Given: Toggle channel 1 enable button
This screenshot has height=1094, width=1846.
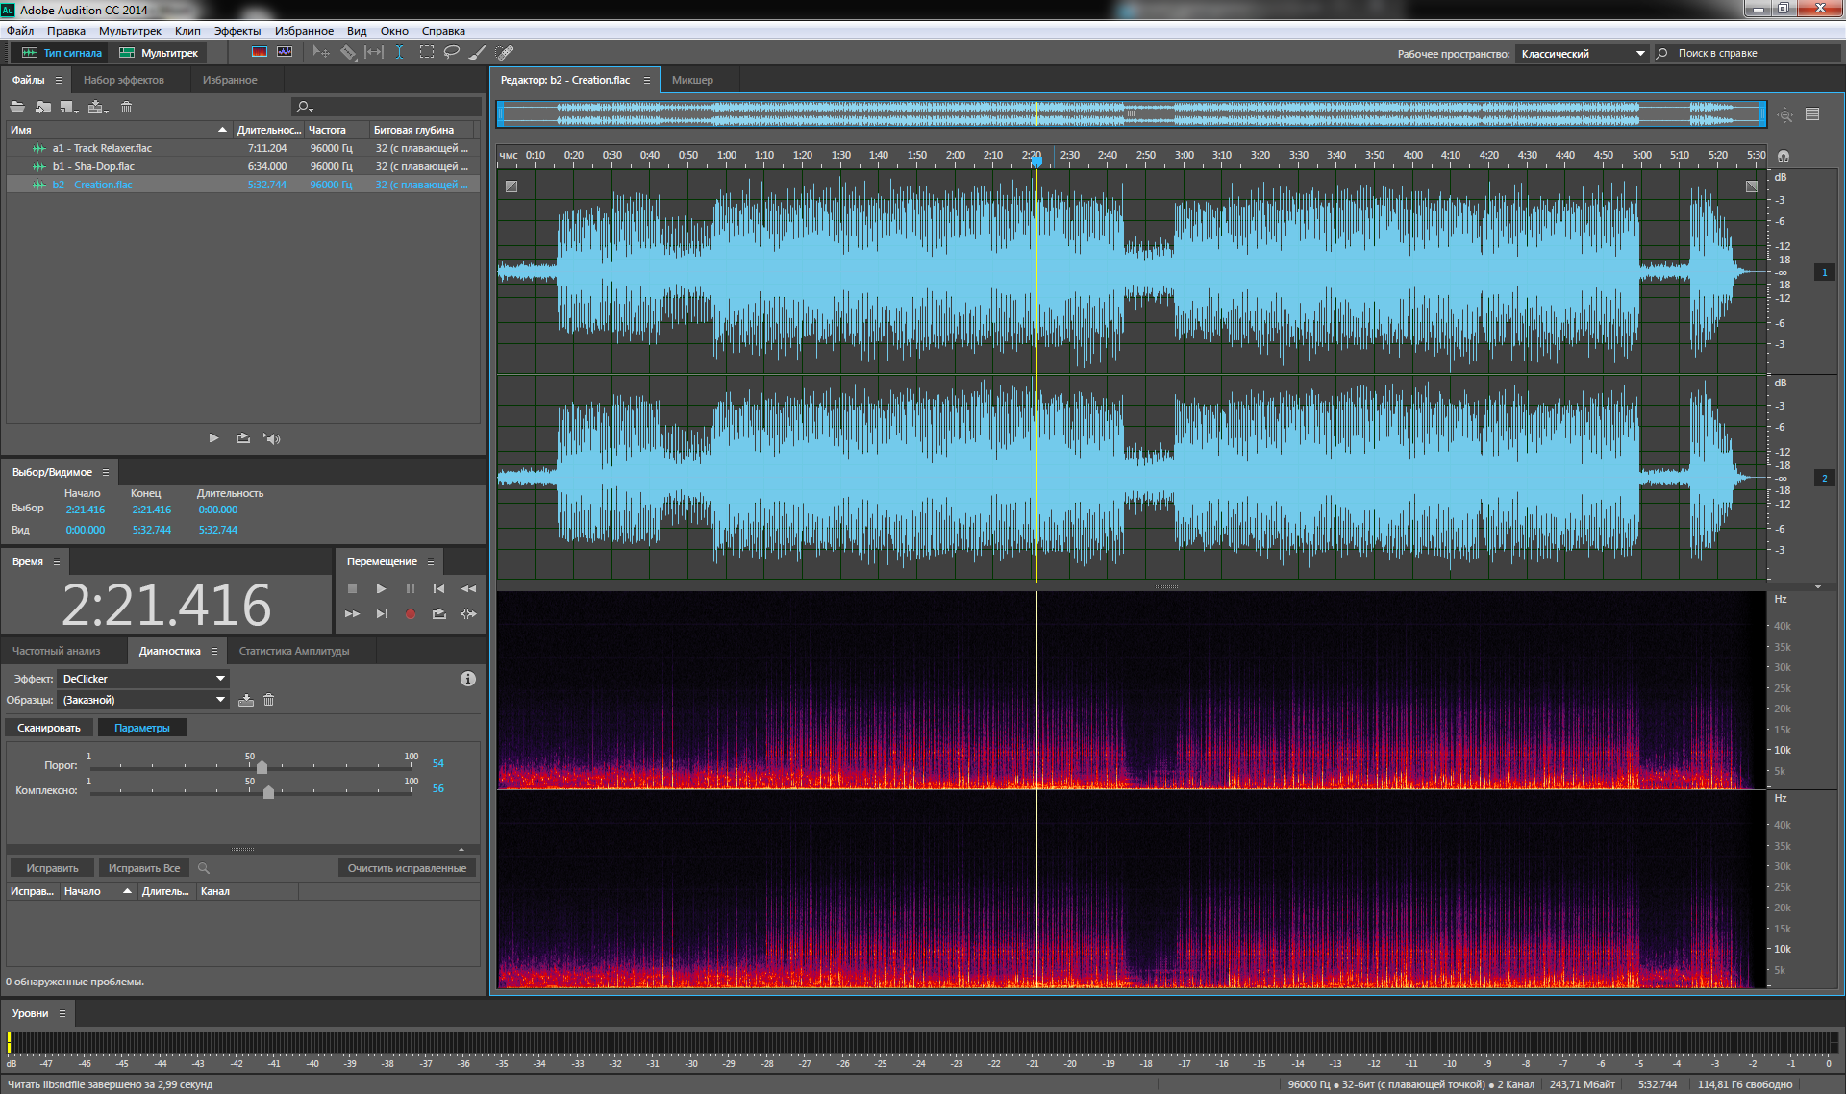Looking at the screenshot, I should 1824,273.
